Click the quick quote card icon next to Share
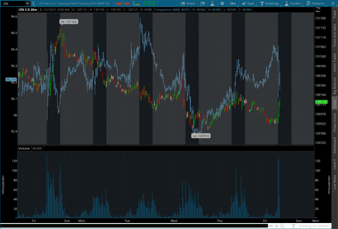The height and width of the screenshot is (229, 338). click(x=202, y=3)
